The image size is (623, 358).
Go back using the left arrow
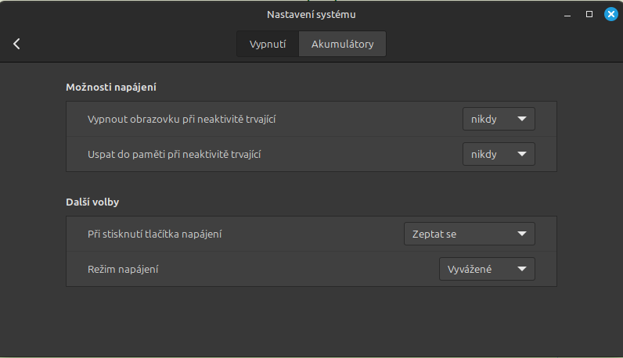pos(16,44)
